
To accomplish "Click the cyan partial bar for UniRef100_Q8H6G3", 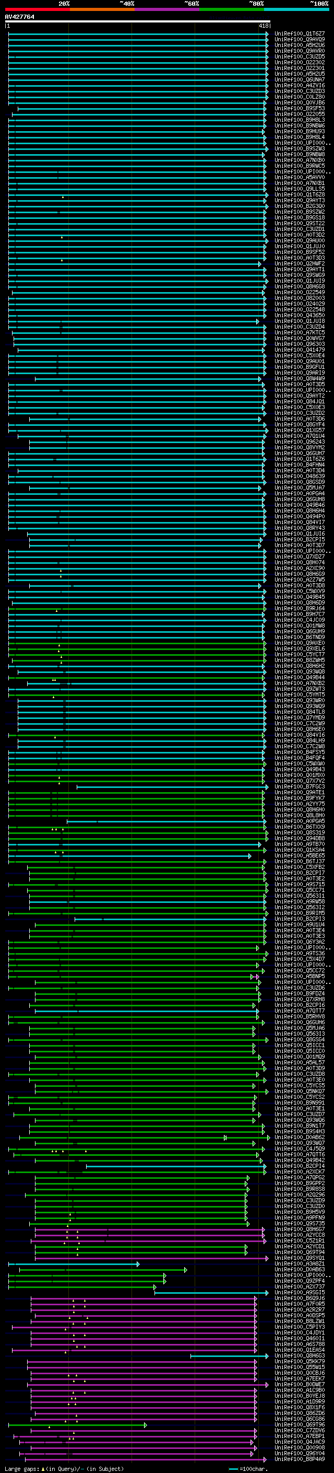I will point(230,1356).
